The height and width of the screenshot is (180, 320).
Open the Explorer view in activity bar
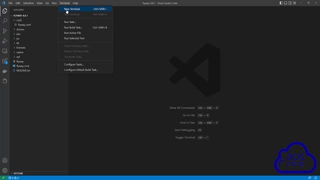pos(4,11)
